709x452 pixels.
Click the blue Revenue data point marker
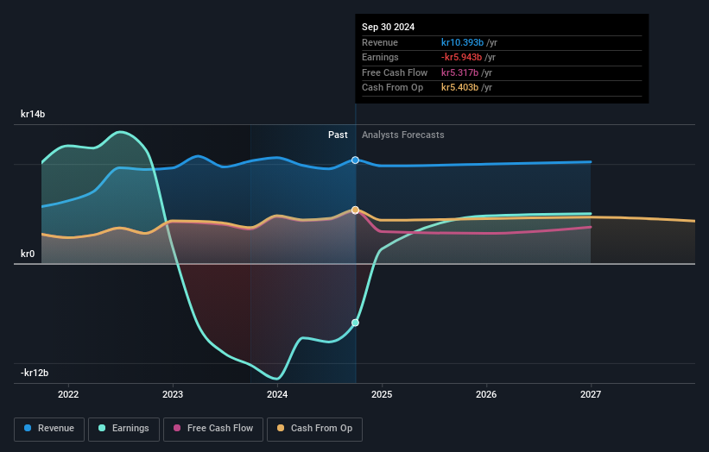pos(356,160)
